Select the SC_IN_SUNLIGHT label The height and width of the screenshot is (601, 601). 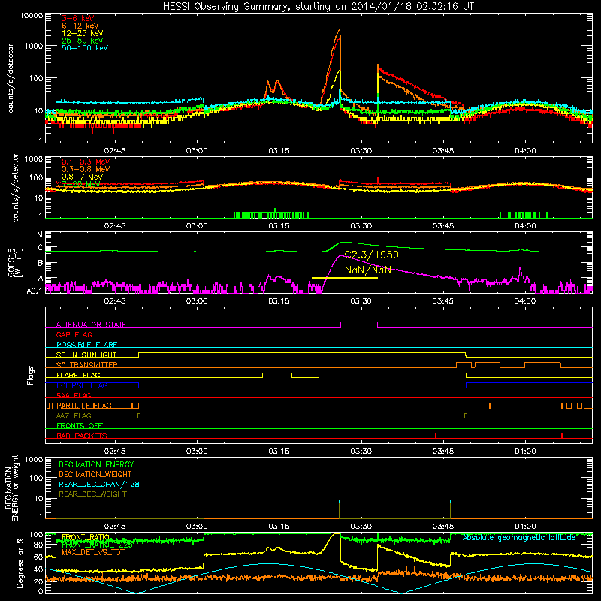(x=86, y=355)
